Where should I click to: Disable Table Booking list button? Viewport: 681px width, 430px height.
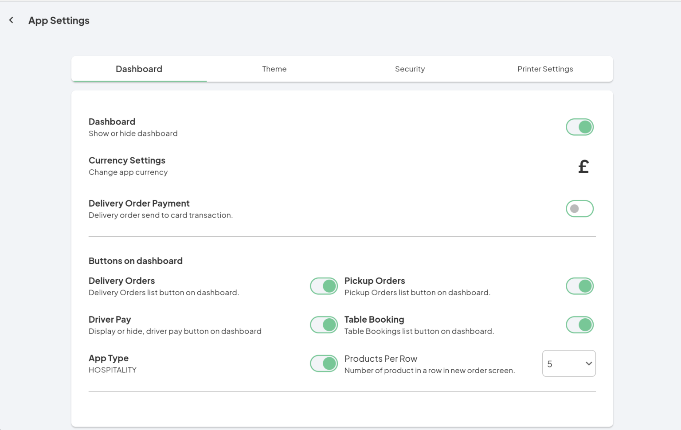click(x=579, y=324)
